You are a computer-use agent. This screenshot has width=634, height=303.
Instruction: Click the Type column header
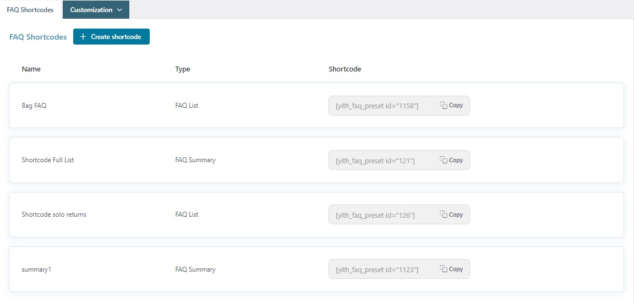click(x=183, y=69)
